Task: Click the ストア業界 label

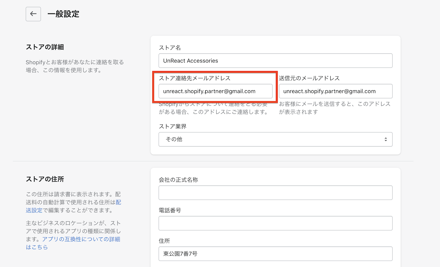Action: (172, 126)
